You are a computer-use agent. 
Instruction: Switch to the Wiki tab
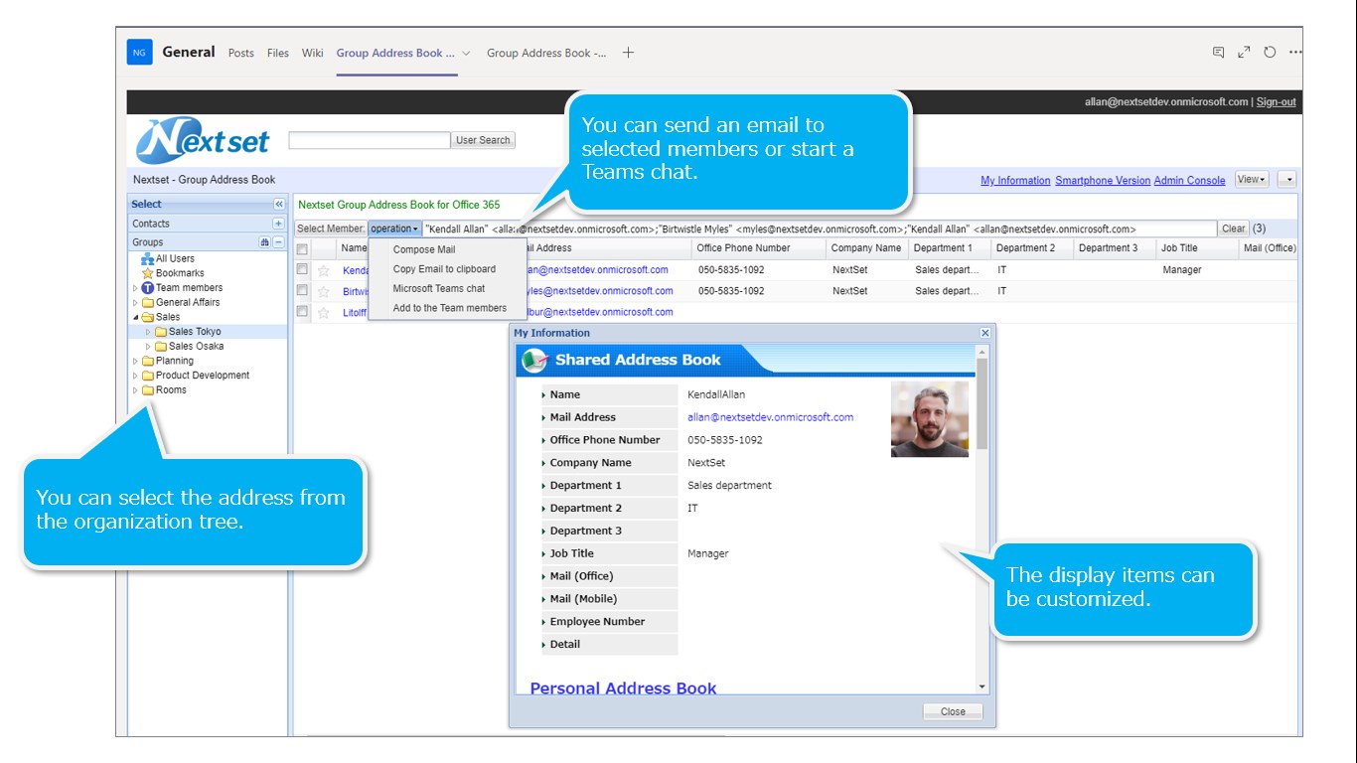pos(313,54)
